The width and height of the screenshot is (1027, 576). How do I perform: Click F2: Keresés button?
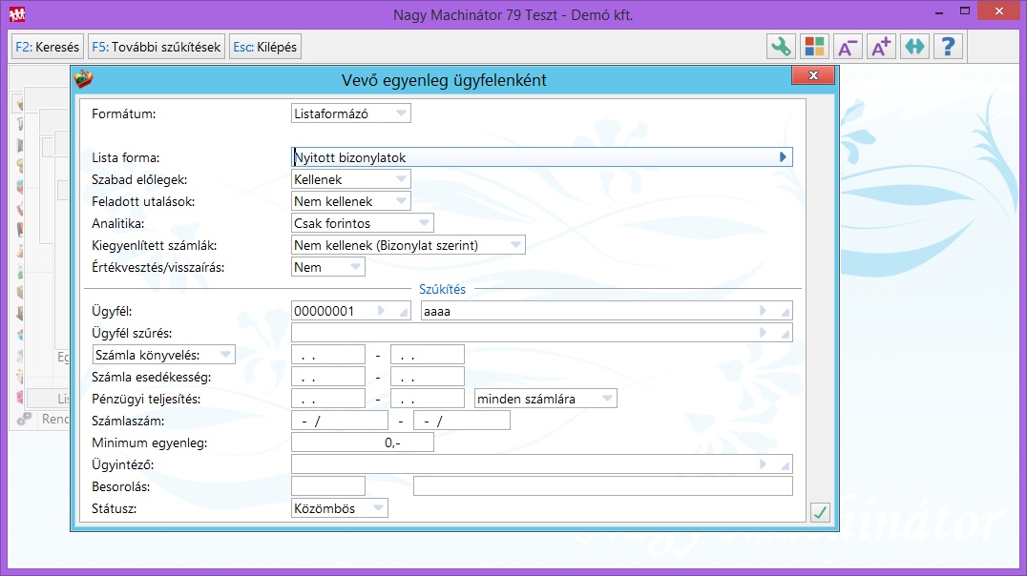tap(47, 47)
